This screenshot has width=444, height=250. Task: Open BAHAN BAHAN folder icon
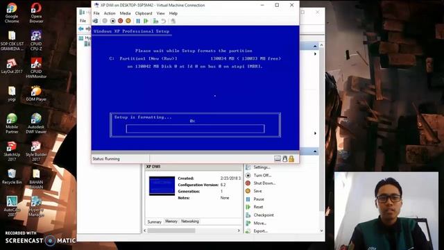(x=36, y=179)
